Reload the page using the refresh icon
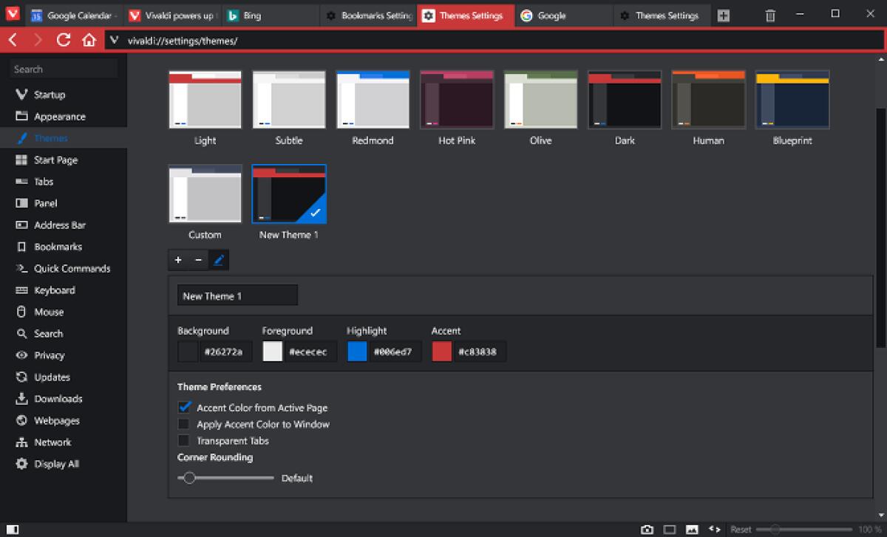Screen dimensions: 887x537 coord(64,40)
